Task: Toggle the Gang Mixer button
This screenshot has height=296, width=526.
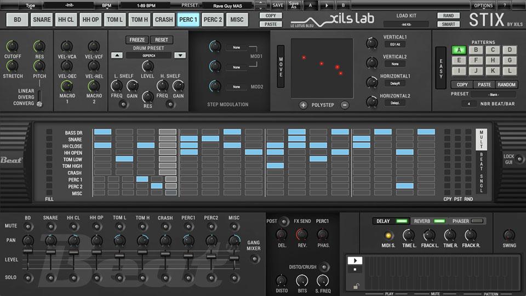Action: [254, 259]
